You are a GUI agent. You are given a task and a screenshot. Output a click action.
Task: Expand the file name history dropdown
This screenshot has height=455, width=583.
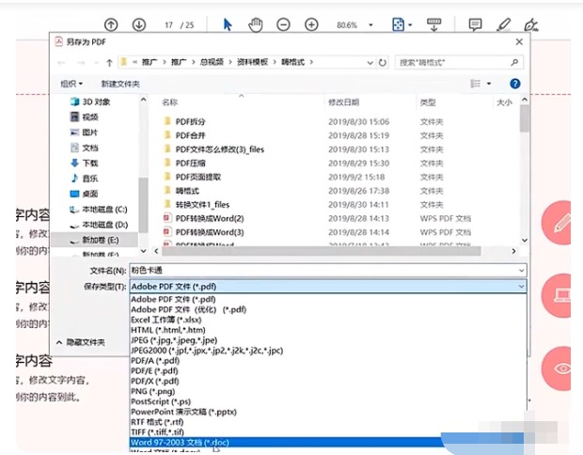click(521, 271)
